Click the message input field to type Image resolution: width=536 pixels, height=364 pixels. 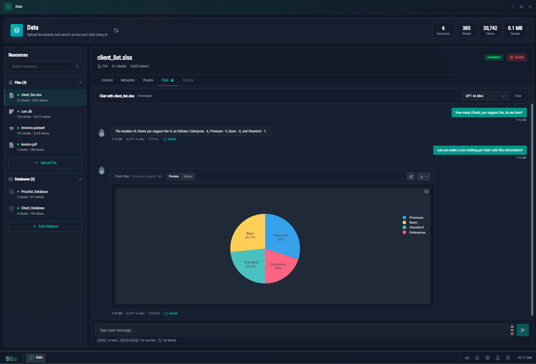click(x=287, y=330)
